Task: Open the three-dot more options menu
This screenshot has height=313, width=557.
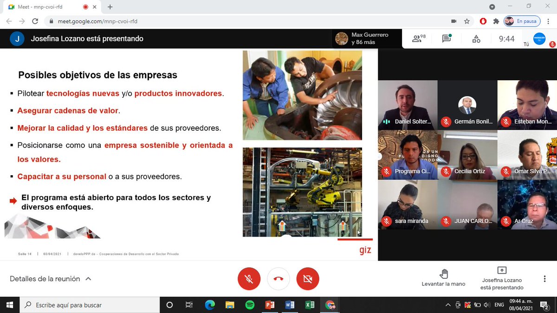Action: 544,279
